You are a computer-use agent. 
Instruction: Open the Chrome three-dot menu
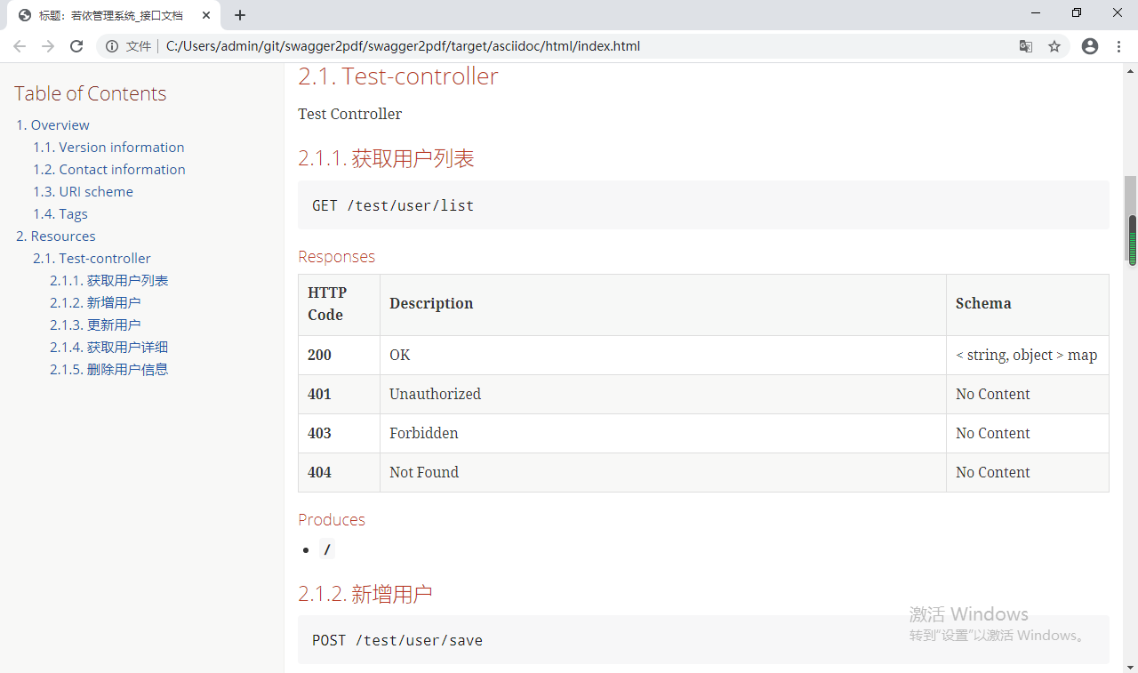coord(1118,46)
